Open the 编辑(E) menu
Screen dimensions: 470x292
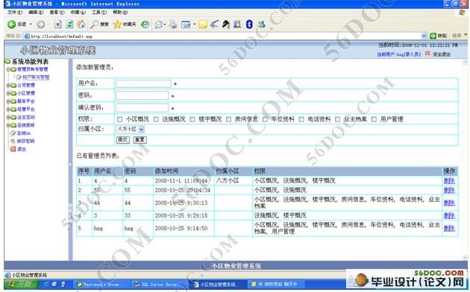(x=36, y=12)
